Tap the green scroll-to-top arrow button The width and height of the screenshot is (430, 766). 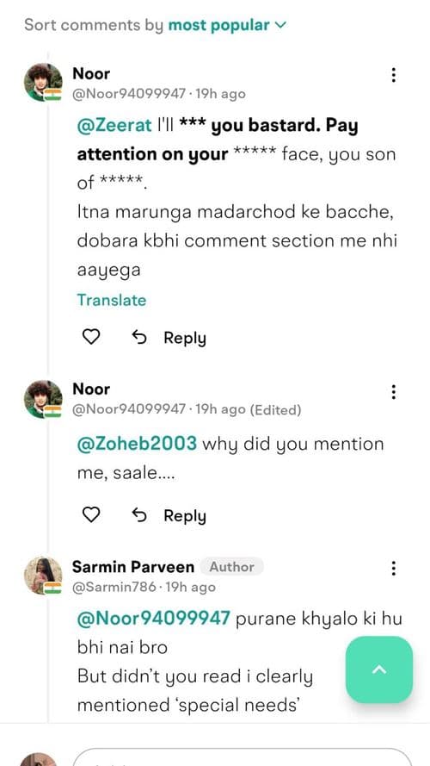coord(378,669)
